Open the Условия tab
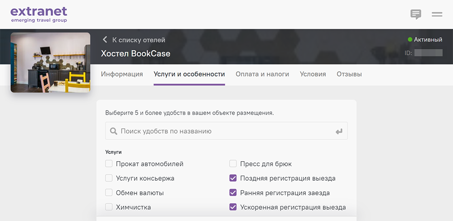 [313, 74]
